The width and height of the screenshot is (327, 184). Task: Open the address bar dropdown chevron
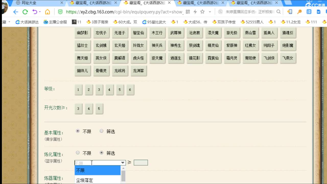point(210,12)
